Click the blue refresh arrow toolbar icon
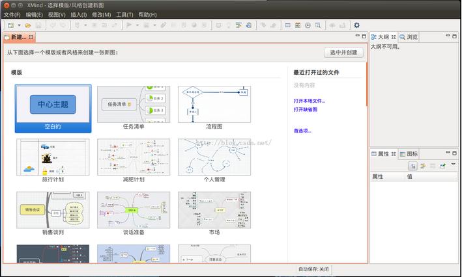This screenshot has width=462, height=277. point(249,25)
